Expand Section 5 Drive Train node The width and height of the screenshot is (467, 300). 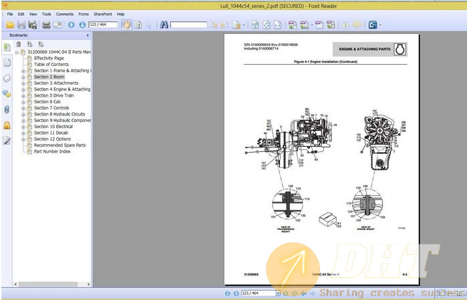(x=23, y=96)
